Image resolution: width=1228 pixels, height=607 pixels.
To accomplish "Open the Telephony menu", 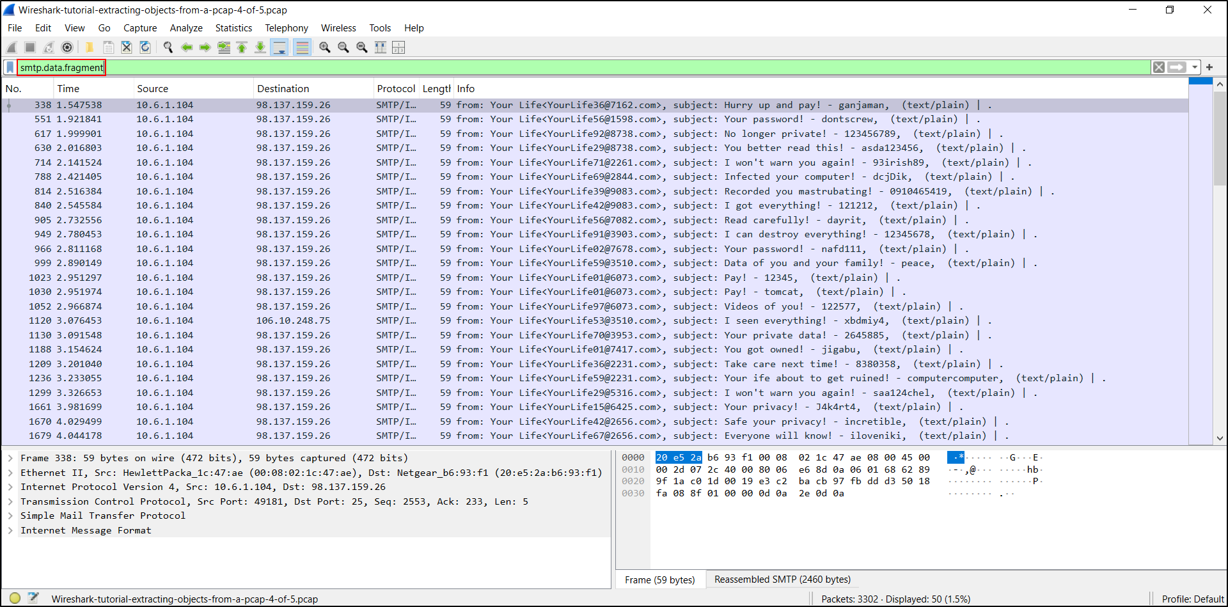I will click(x=287, y=28).
